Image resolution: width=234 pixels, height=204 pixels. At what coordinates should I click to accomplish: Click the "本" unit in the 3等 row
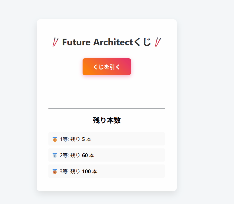coord(95,172)
